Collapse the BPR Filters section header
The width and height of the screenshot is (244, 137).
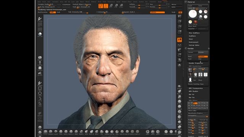[193, 100]
